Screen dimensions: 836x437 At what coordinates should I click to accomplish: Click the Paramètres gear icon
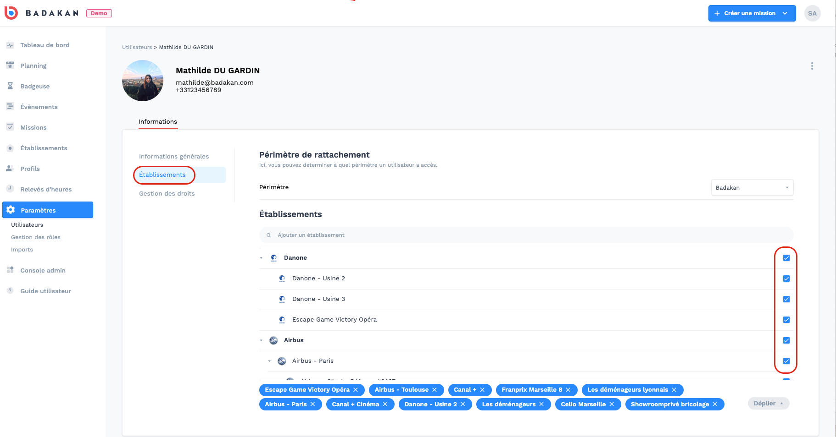pyautogui.click(x=11, y=210)
